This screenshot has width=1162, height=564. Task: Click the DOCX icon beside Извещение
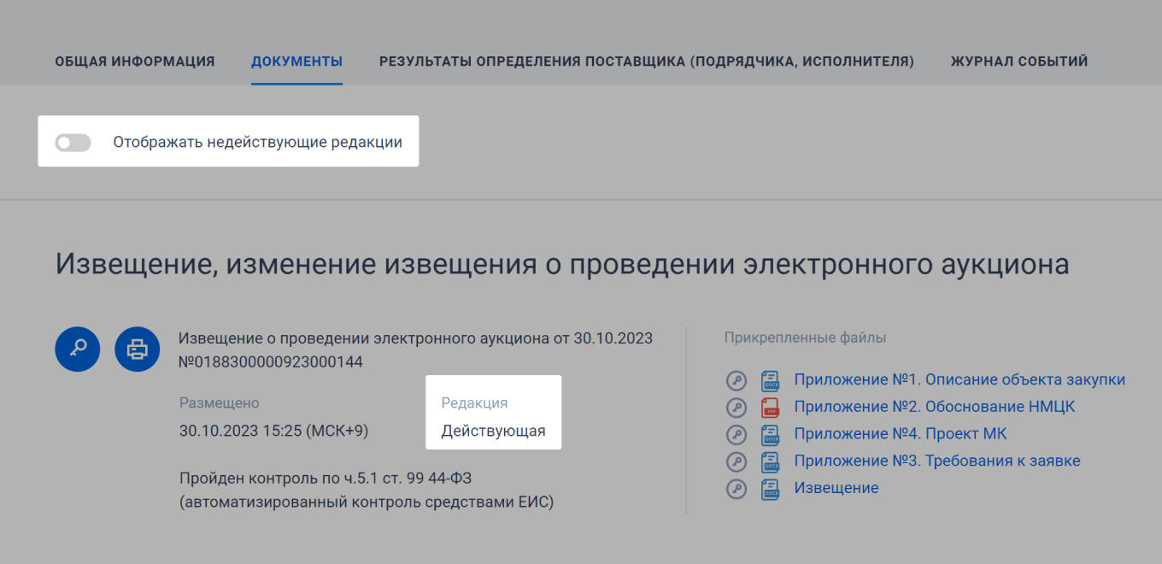tap(768, 489)
